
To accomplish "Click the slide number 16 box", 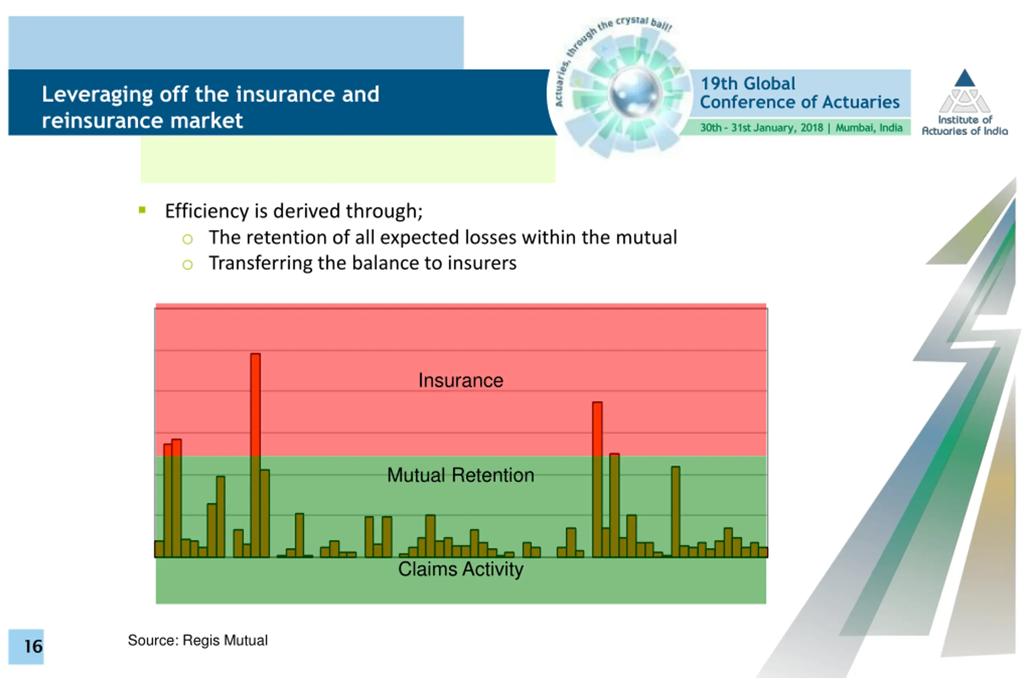I will (26, 647).
